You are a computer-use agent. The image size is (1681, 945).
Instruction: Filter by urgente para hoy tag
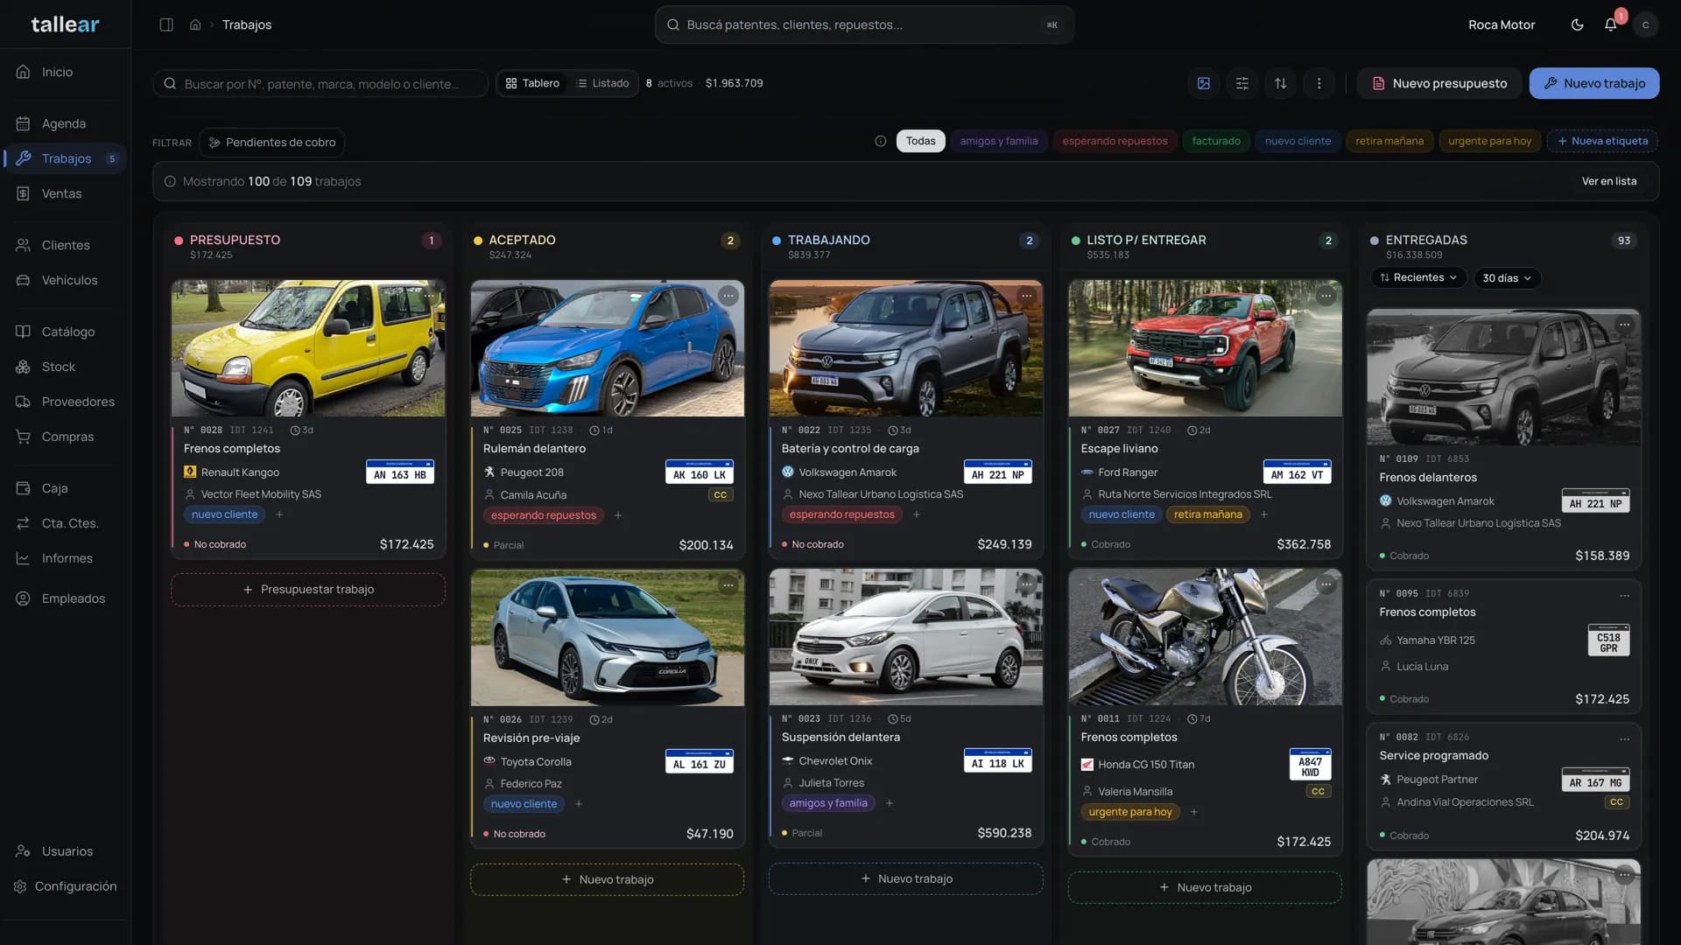(1489, 141)
